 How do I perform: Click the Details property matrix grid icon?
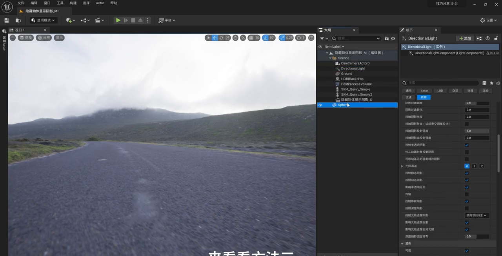tap(484, 83)
